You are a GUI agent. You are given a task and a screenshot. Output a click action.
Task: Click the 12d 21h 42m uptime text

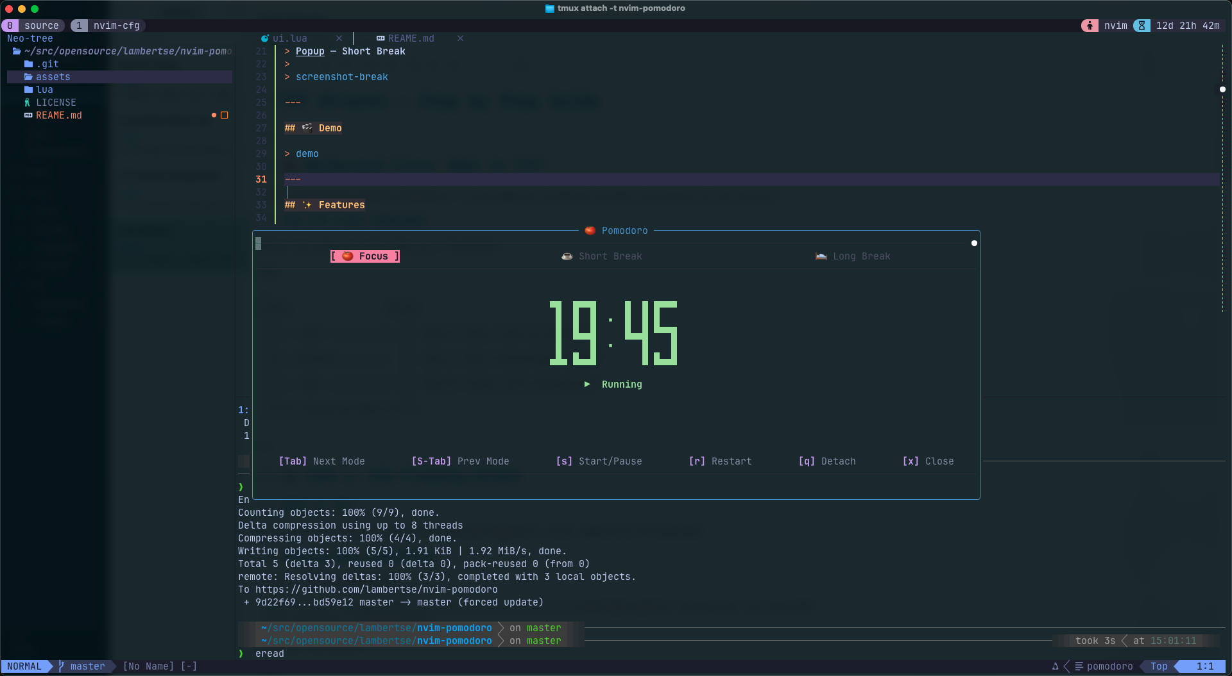(x=1188, y=26)
